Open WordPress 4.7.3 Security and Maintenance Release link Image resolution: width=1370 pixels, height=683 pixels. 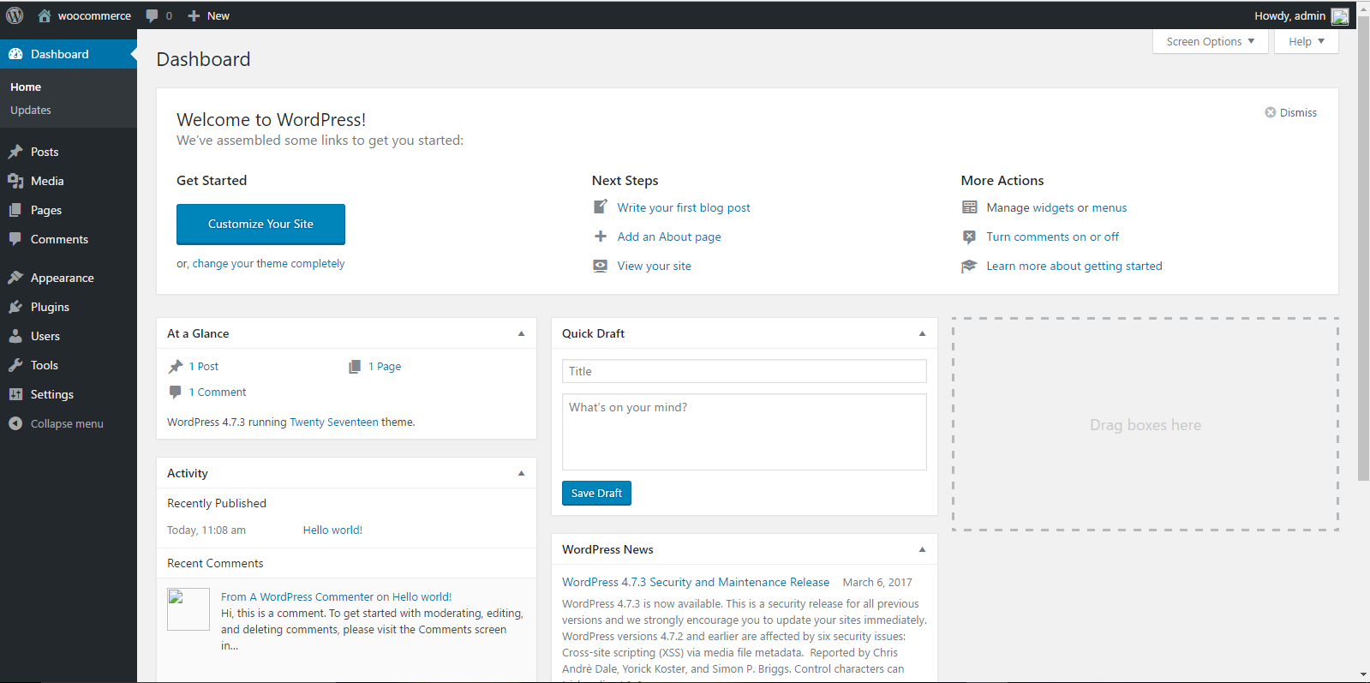(696, 582)
